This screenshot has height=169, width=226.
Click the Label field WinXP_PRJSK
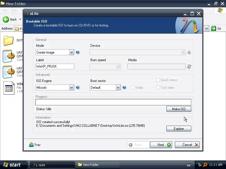pos(55,66)
